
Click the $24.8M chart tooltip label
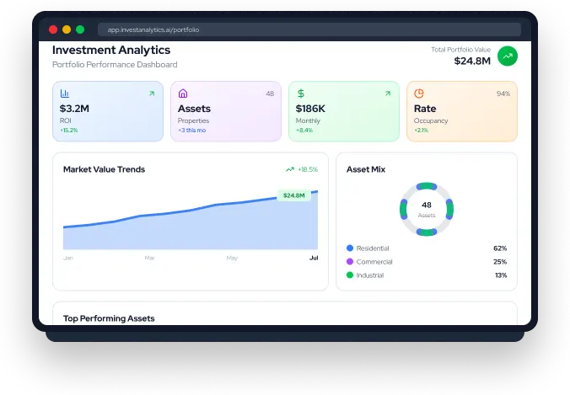(x=293, y=195)
